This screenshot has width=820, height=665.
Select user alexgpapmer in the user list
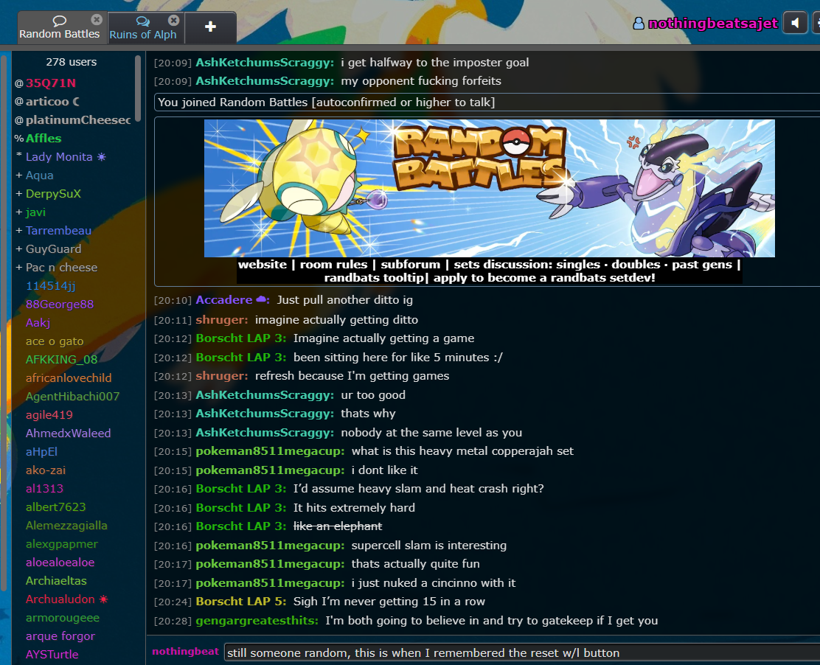point(62,543)
